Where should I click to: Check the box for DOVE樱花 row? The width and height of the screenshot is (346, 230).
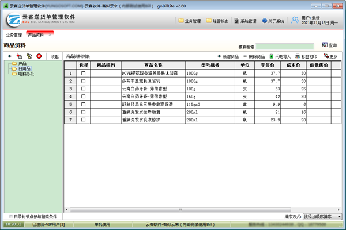point(84,73)
